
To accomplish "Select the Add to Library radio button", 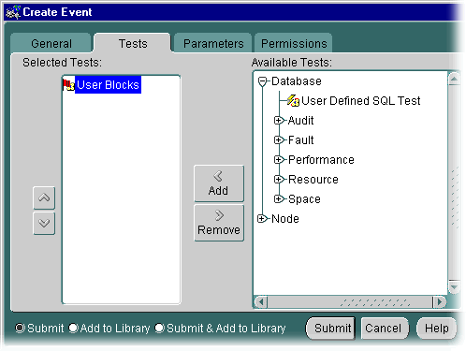I will [x=73, y=329].
